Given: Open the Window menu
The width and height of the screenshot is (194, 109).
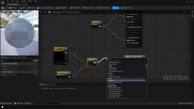Looking at the screenshot, I should pos(24,1).
